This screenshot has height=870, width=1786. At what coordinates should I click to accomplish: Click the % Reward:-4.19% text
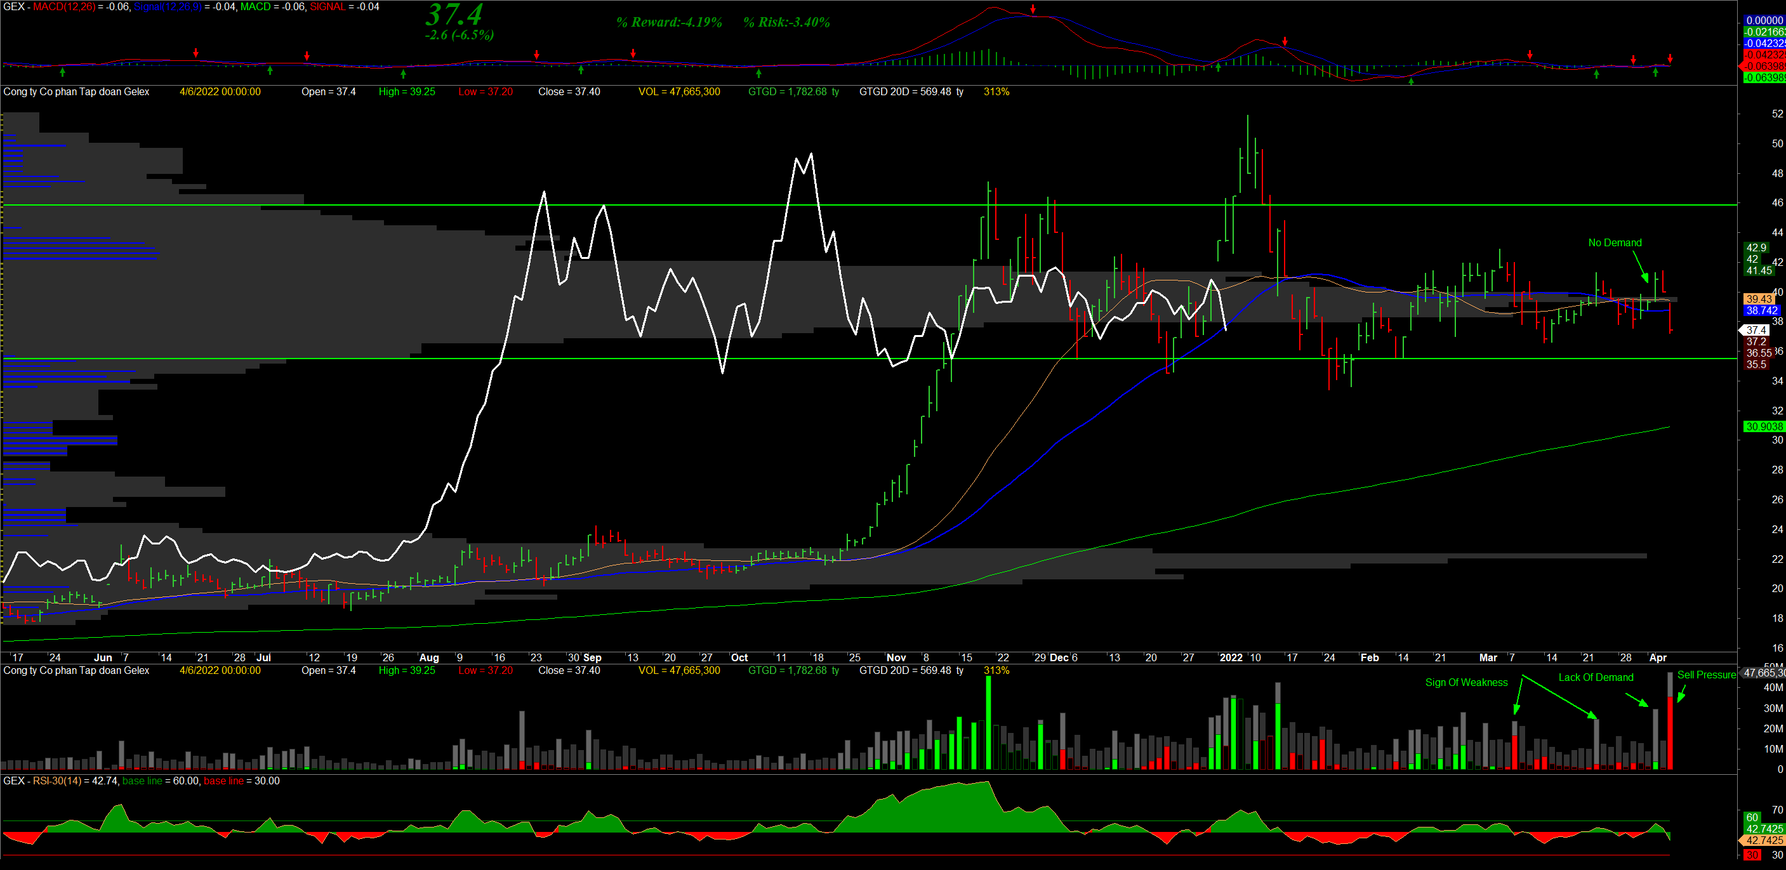(x=668, y=22)
